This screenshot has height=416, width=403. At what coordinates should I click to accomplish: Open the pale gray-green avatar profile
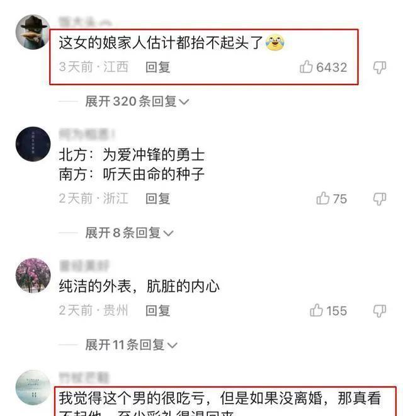tap(33, 388)
